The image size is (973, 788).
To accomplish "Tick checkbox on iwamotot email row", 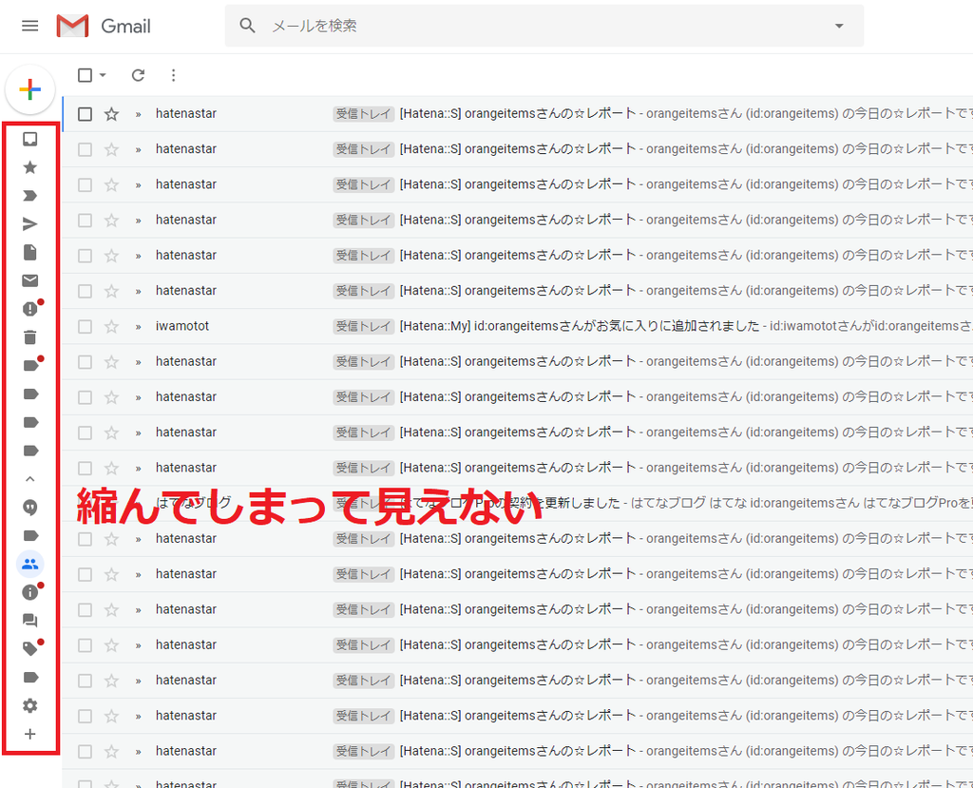I will [x=85, y=327].
